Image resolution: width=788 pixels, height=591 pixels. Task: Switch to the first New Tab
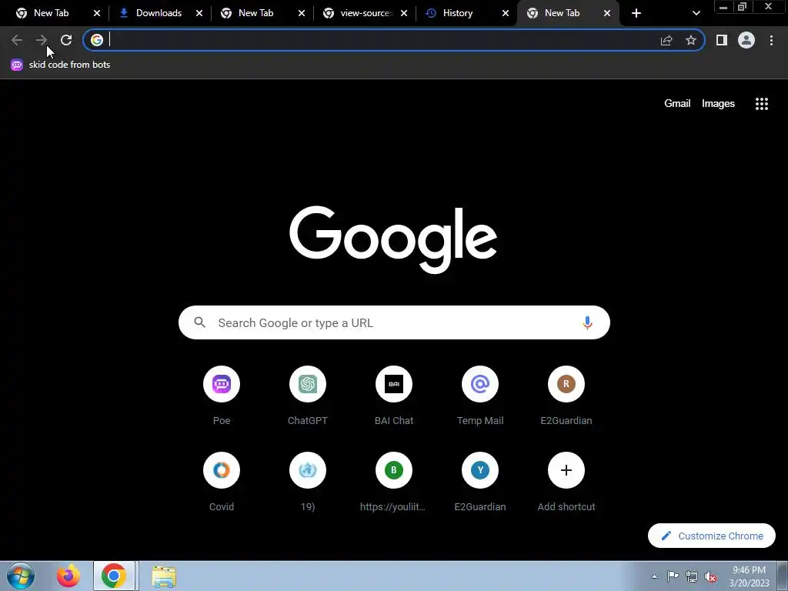tap(52, 13)
